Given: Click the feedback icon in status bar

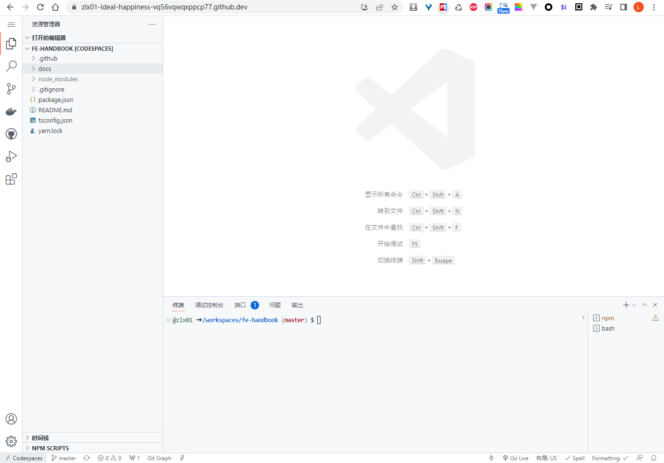Looking at the screenshot, I should coord(640,458).
